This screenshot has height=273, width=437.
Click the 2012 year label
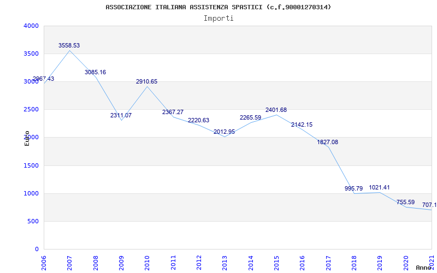coord(199,263)
